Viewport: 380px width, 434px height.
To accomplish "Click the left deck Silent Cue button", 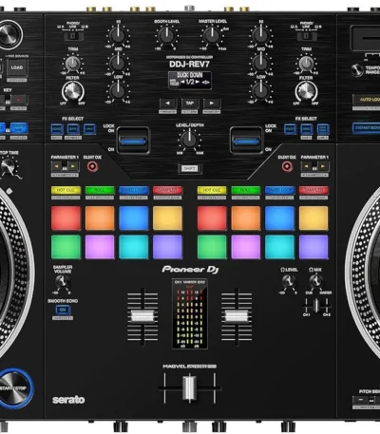I will (92, 166).
